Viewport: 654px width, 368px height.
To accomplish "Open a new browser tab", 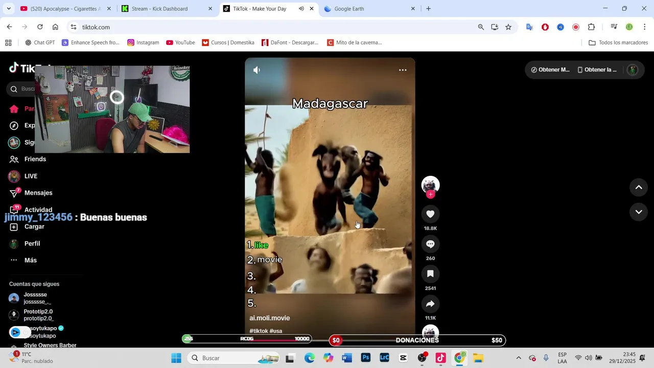I will [x=428, y=9].
